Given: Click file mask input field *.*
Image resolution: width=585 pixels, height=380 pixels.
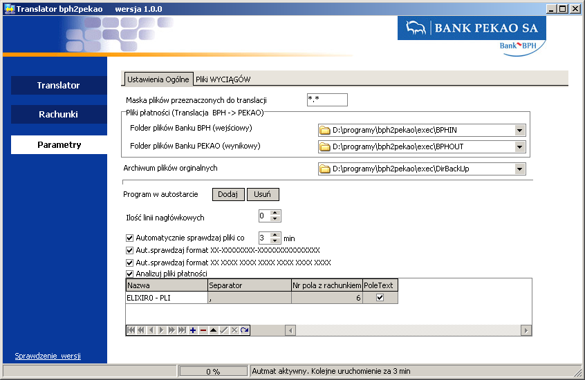Looking at the screenshot, I should [327, 99].
